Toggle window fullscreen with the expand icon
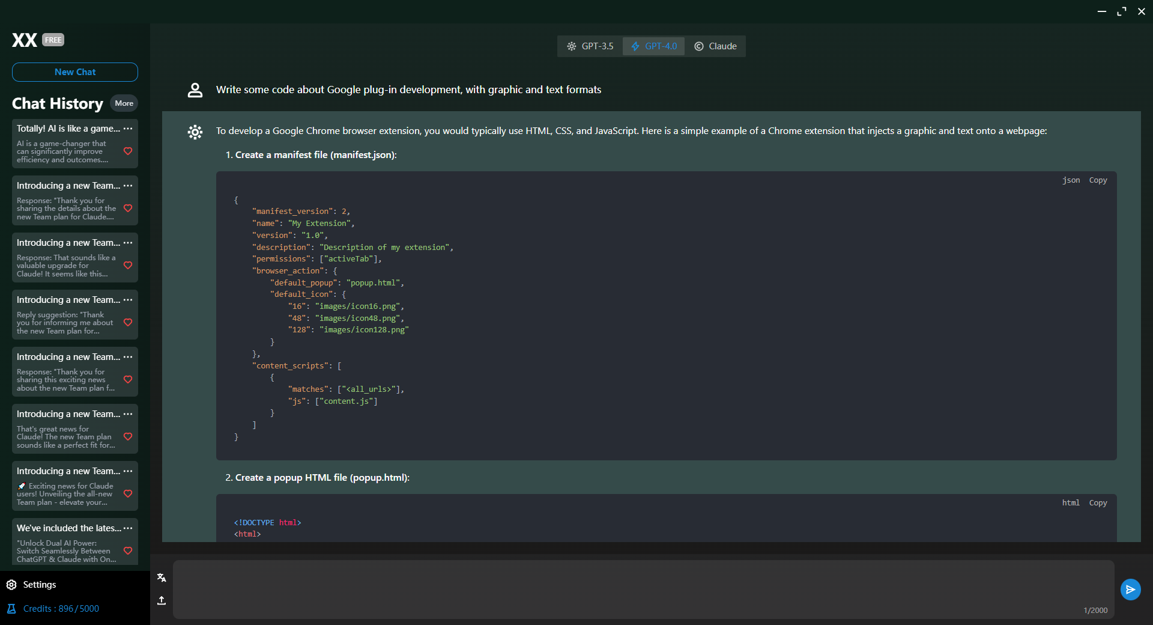1153x625 pixels. pyautogui.click(x=1121, y=11)
